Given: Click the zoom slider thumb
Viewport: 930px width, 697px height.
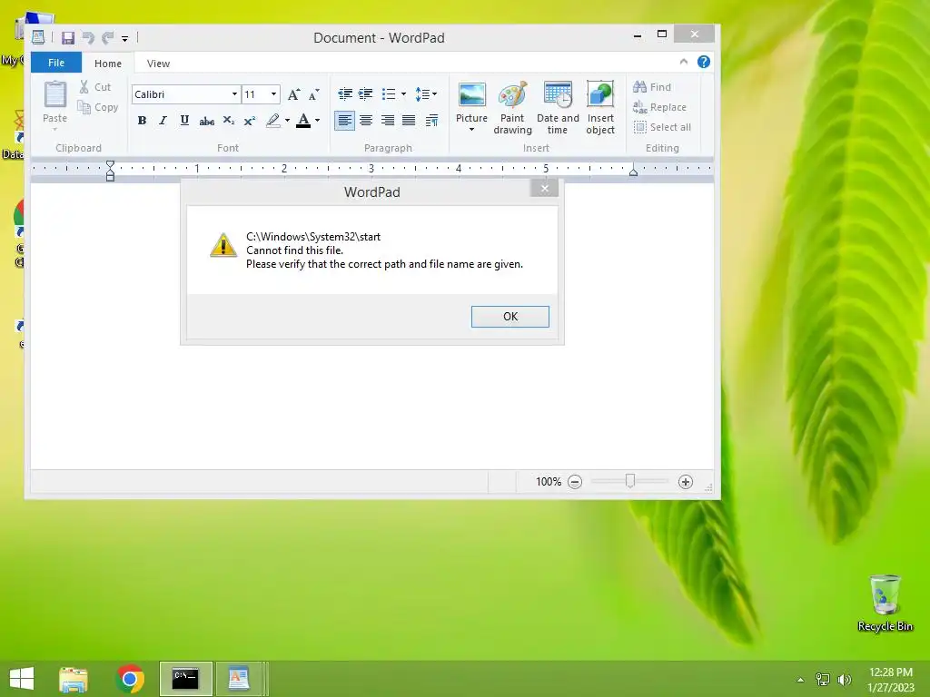Looking at the screenshot, I should tap(630, 481).
